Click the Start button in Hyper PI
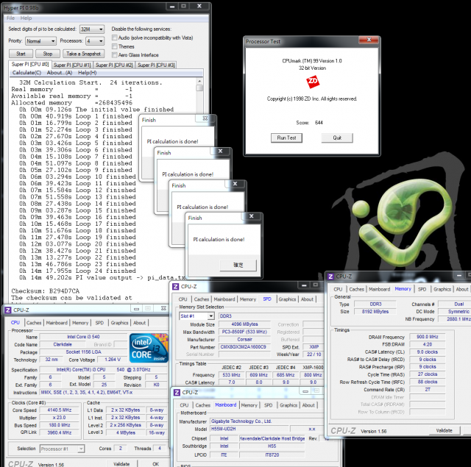Screen dimensions: 471x467 [21, 54]
